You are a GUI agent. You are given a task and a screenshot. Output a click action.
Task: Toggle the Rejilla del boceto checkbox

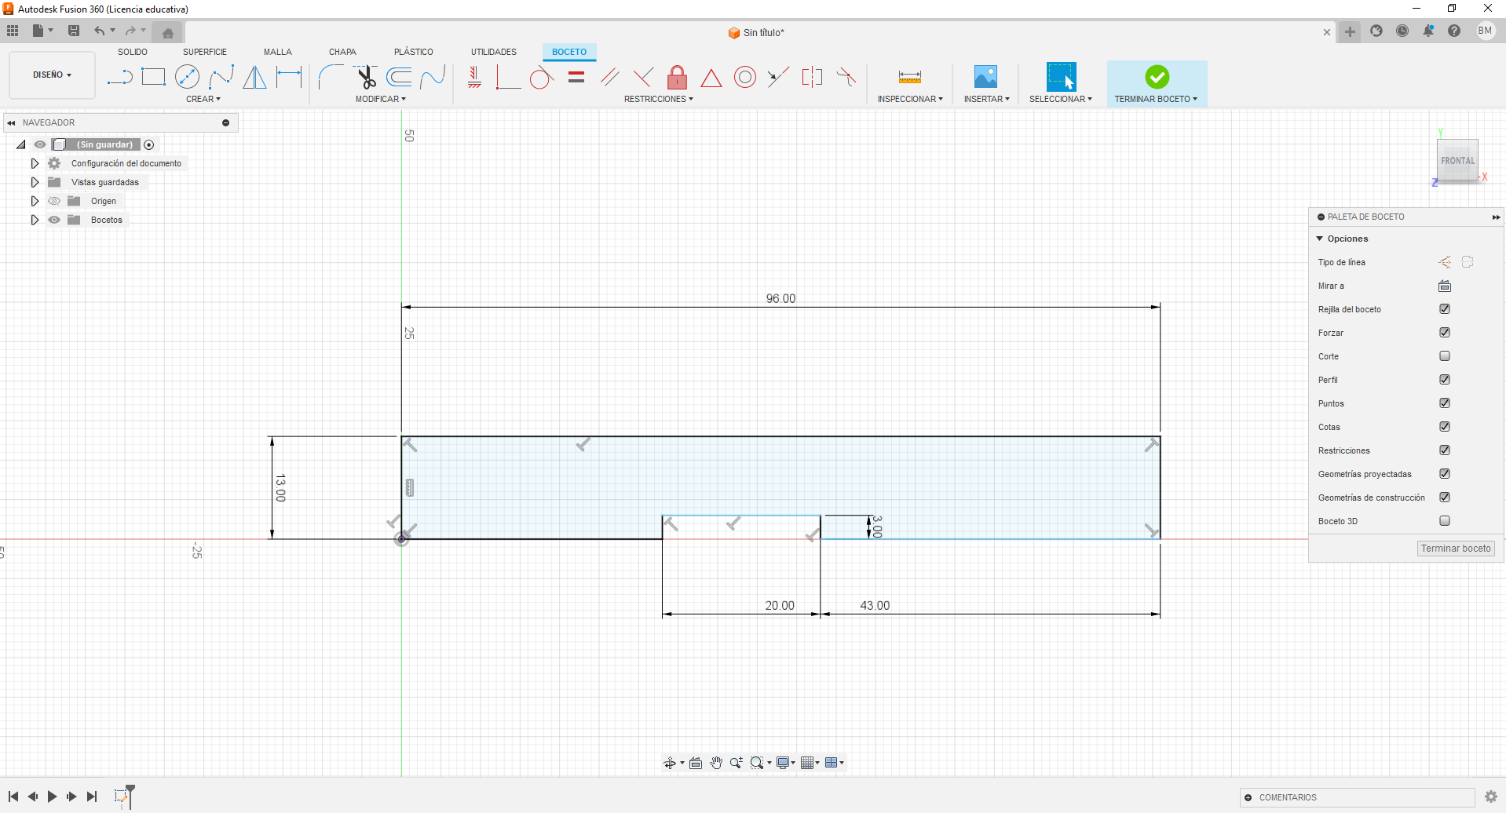click(x=1445, y=309)
